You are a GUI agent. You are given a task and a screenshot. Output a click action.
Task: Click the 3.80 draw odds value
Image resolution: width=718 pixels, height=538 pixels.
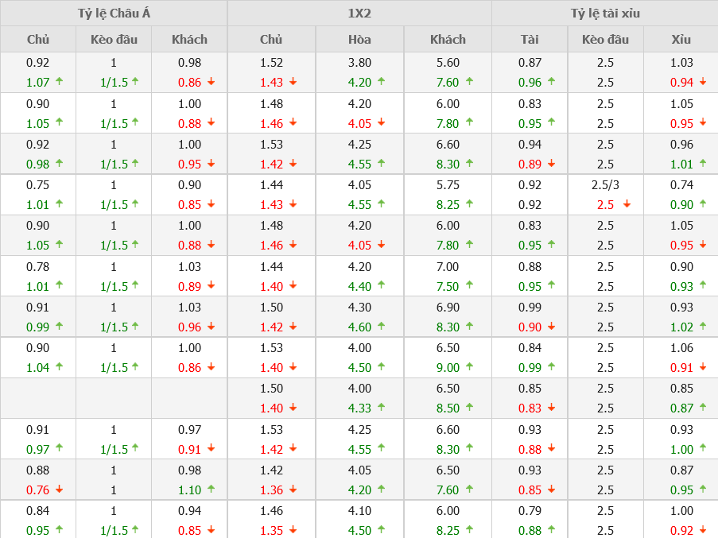point(359,63)
